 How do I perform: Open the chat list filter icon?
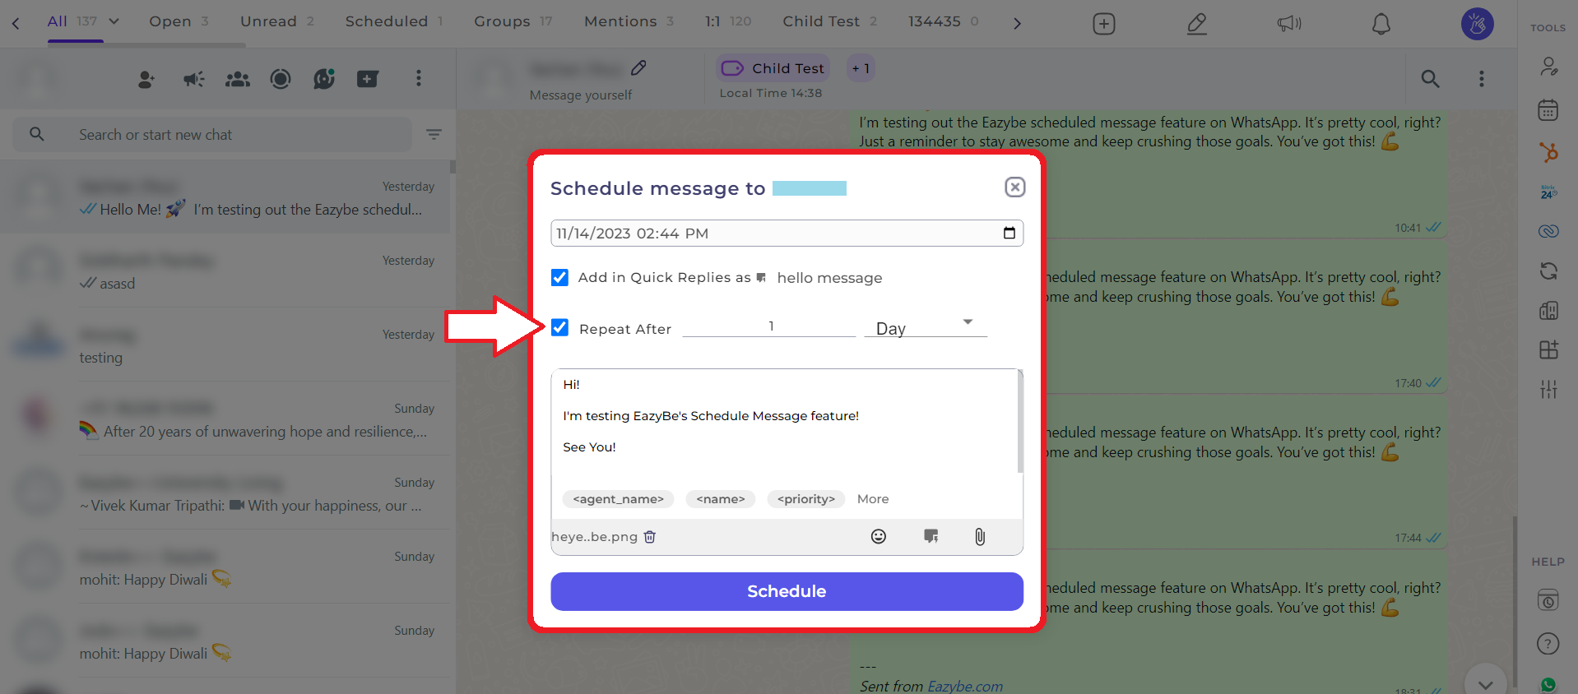434,134
